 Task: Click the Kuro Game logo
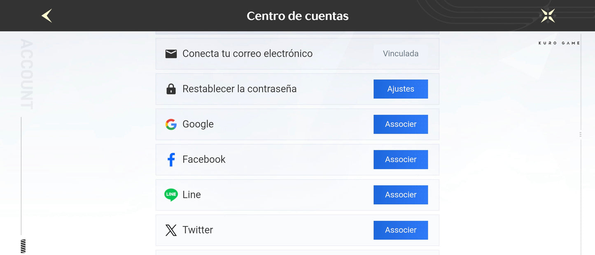[559, 43]
